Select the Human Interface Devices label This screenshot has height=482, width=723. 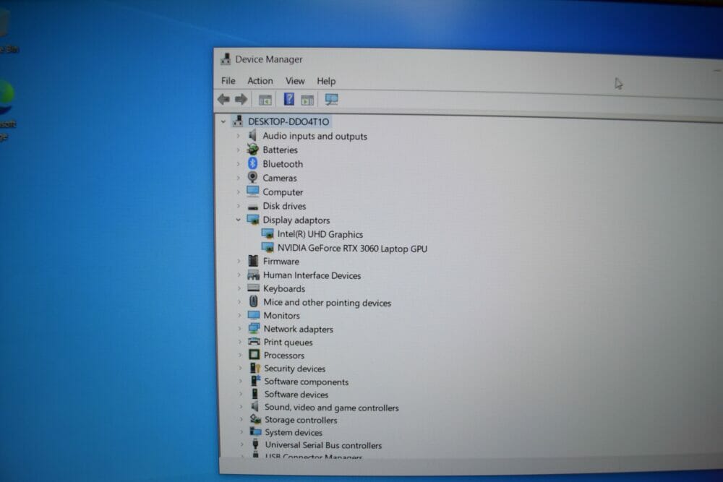[312, 275]
